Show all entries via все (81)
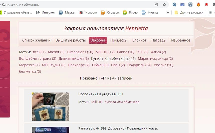The height and width of the screenshot is (133, 215). 39,52
